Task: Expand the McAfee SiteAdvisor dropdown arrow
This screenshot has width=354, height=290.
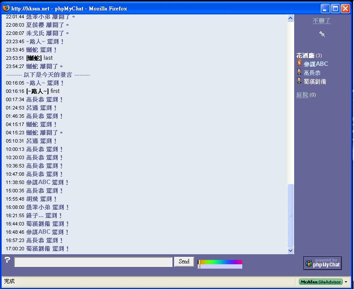Action: coord(346,282)
